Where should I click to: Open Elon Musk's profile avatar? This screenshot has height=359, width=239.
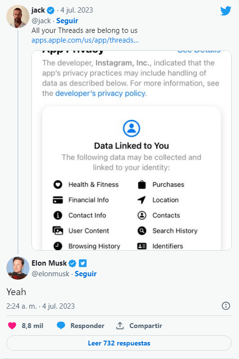(17, 268)
